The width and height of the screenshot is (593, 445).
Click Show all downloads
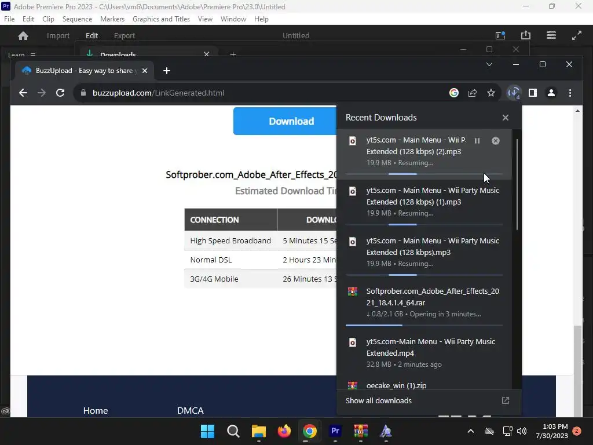point(379,400)
